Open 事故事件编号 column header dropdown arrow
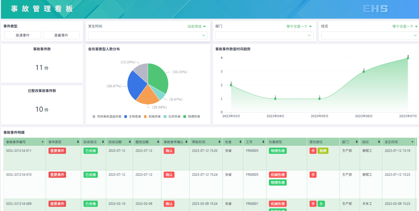 click(43, 142)
